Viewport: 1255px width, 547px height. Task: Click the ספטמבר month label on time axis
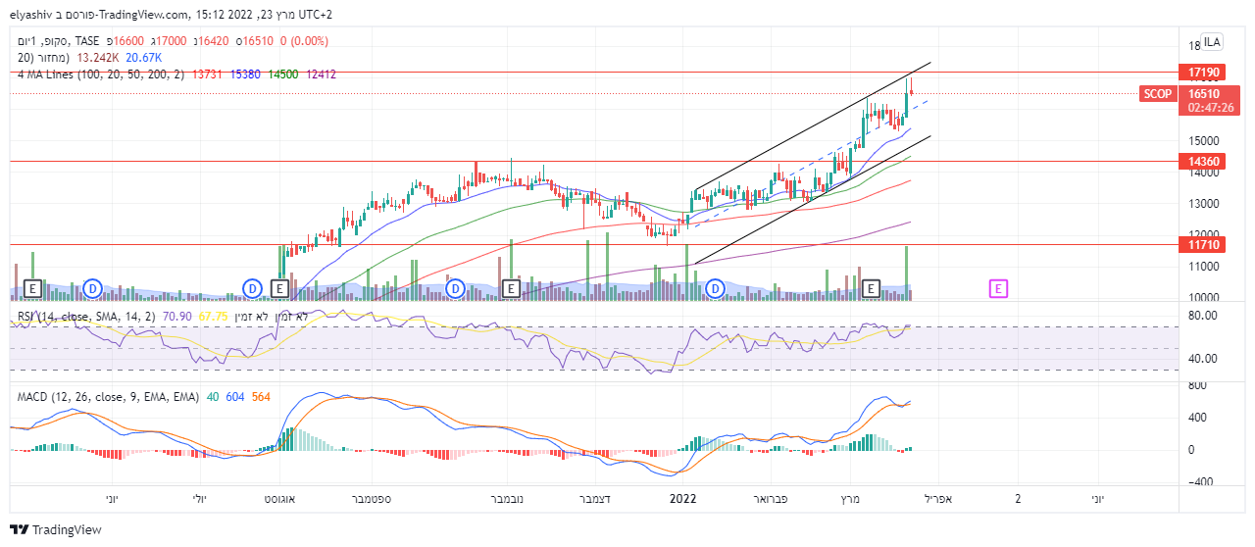(371, 499)
